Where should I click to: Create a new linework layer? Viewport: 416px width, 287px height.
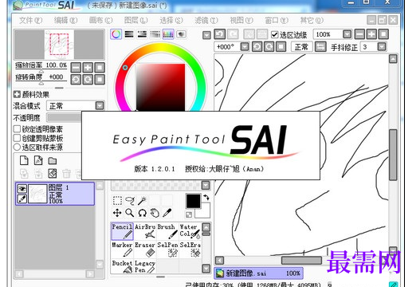tap(38, 160)
